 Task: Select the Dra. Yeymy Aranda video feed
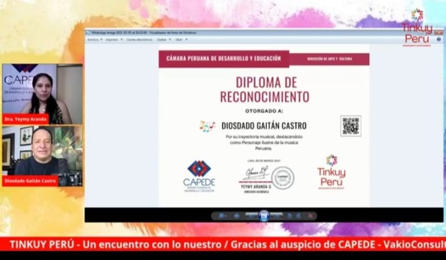click(x=42, y=94)
